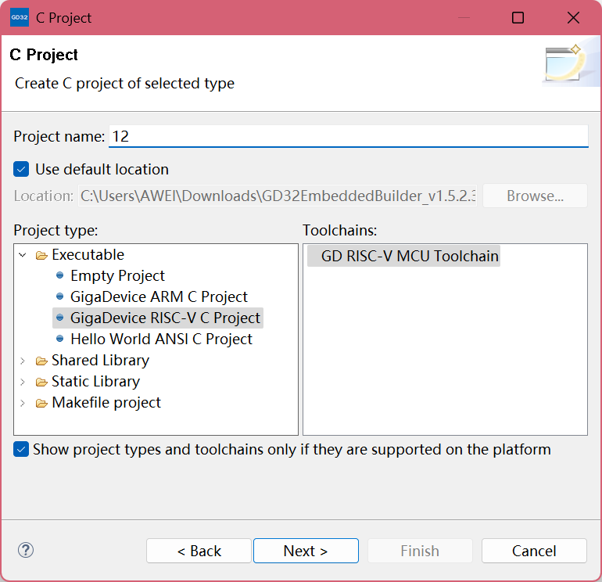602x582 pixels.
Task: Click the help question mark icon
Action: pyautogui.click(x=26, y=550)
